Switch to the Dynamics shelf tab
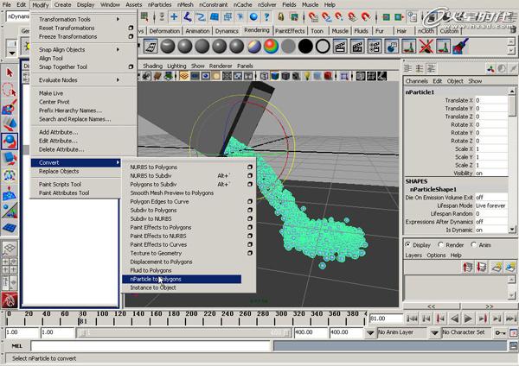This screenshot has height=366, width=519. point(227,31)
